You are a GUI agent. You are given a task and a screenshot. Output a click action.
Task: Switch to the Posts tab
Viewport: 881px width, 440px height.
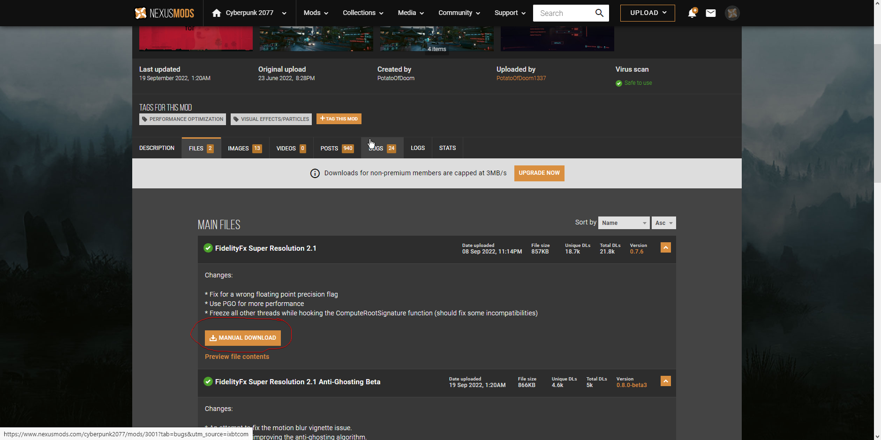pyautogui.click(x=337, y=148)
